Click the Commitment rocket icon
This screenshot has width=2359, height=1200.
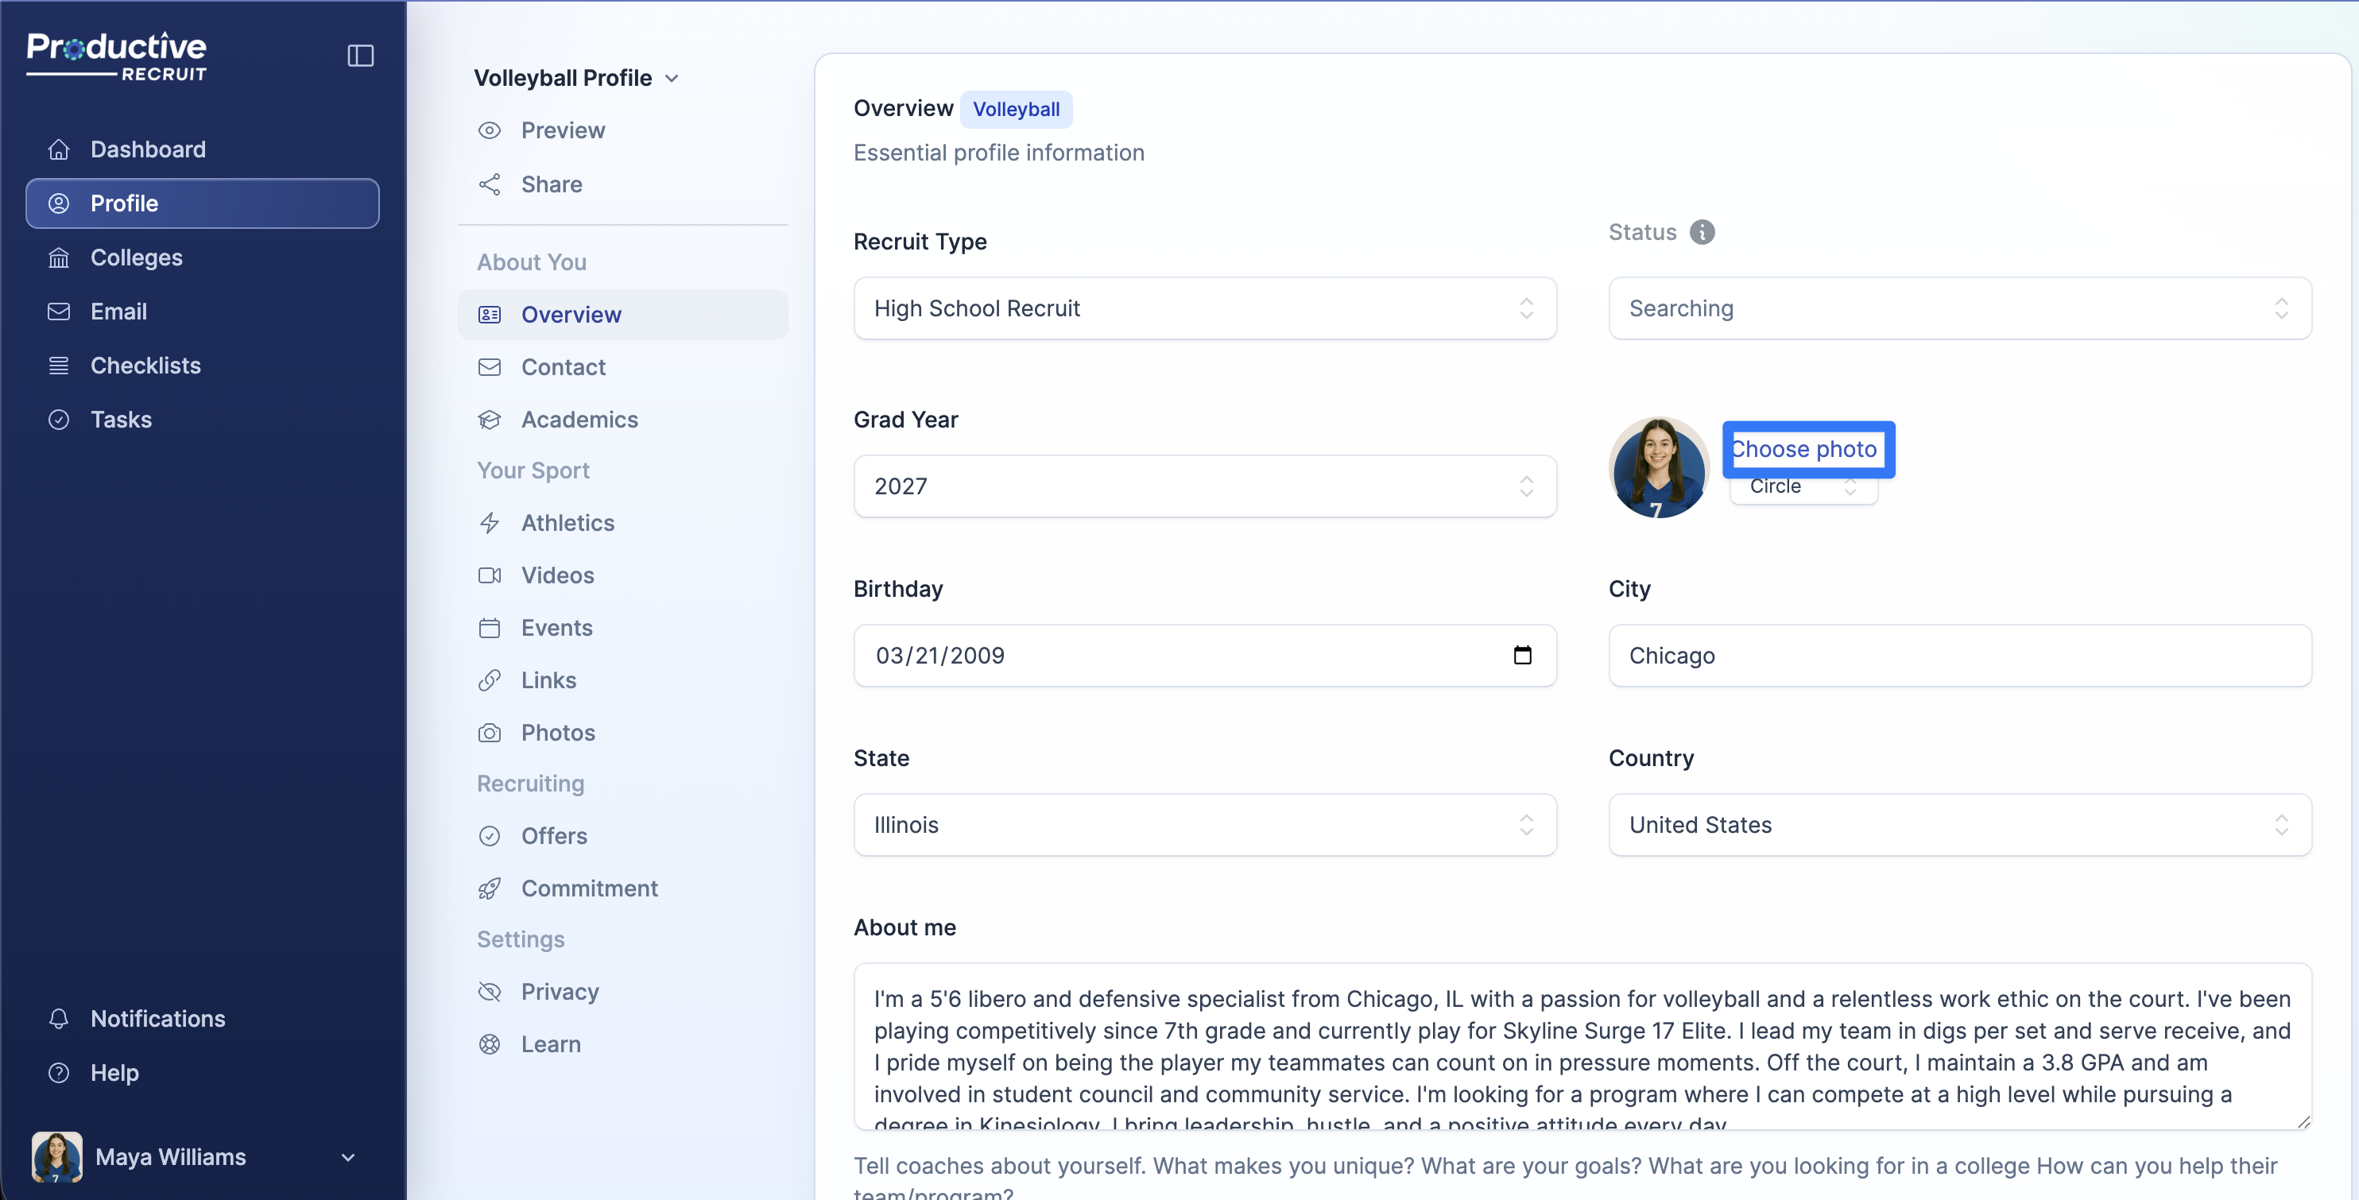point(489,888)
